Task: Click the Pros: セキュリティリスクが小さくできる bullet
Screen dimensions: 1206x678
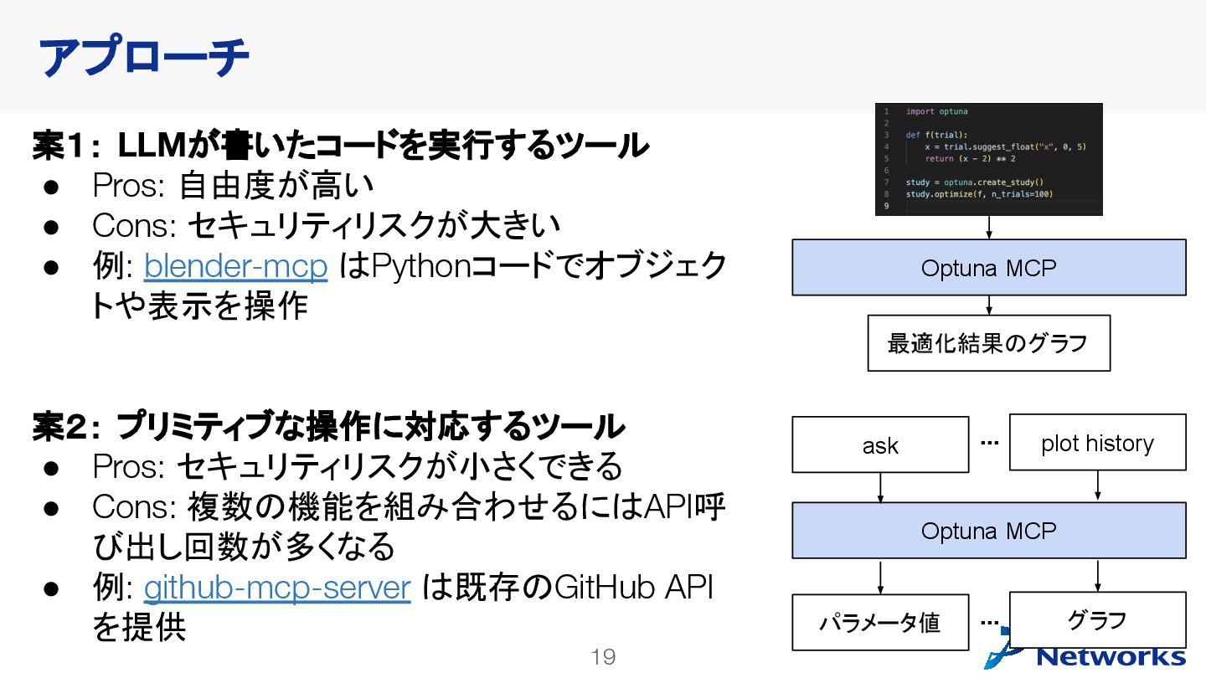Action: pos(358,466)
